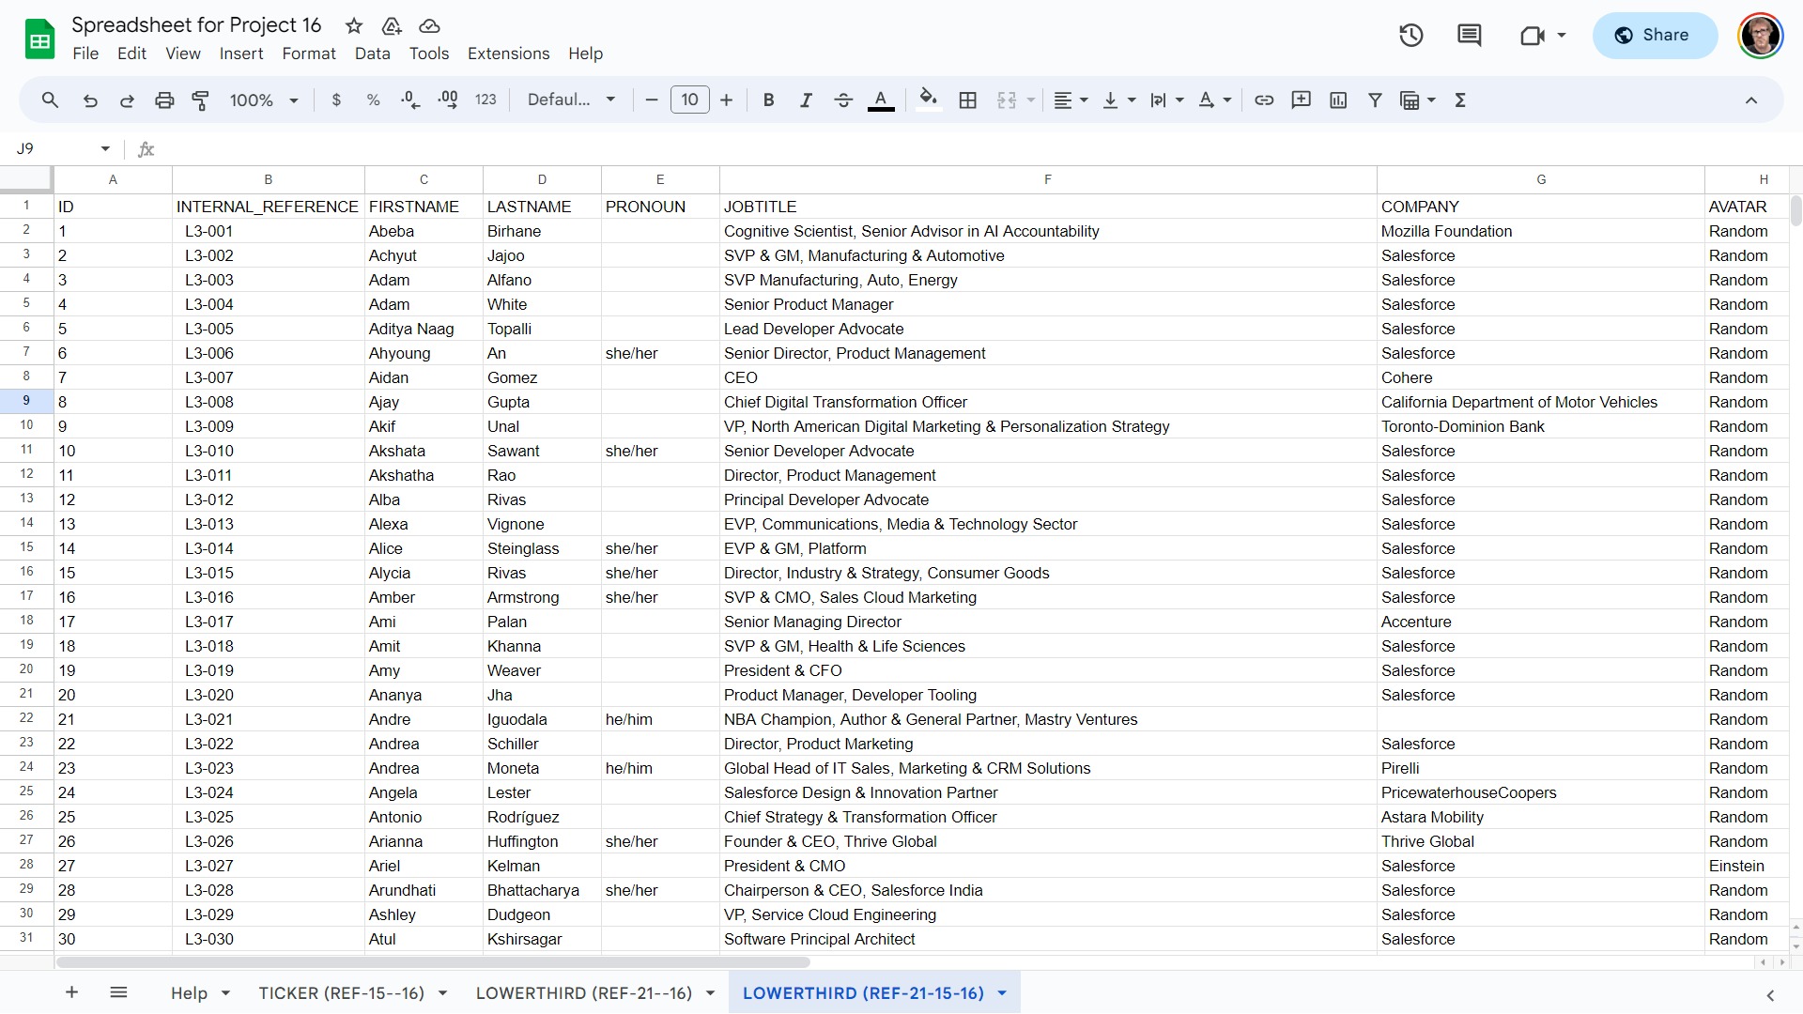Switch to TICKER (REF-15--16) sheet tab

click(x=341, y=993)
